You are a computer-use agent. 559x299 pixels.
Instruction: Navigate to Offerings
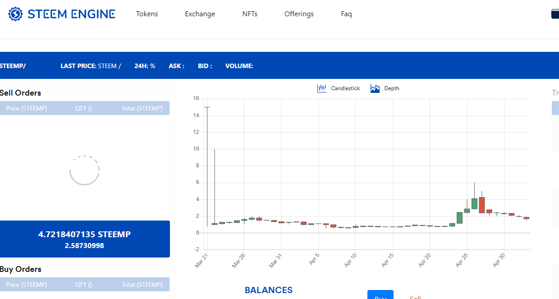pos(299,14)
